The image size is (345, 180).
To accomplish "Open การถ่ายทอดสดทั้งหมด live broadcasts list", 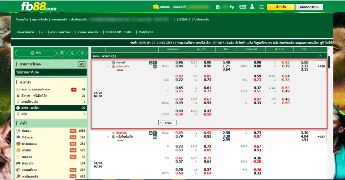I will [x=51, y=89].
